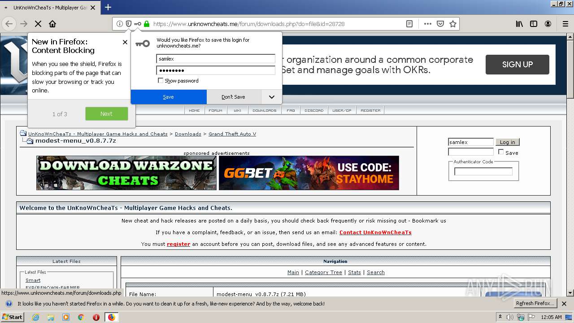Screen dimensions: 574x323
Task: Open the FAQ site menu item
Action: pyautogui.click(x=291, y=110)
